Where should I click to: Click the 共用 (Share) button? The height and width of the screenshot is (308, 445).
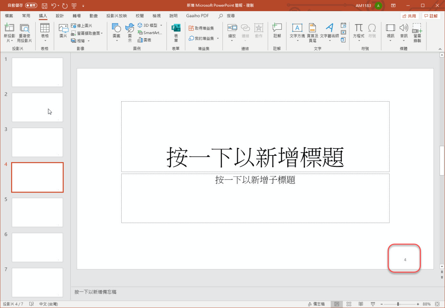click(x=409, y=16)
